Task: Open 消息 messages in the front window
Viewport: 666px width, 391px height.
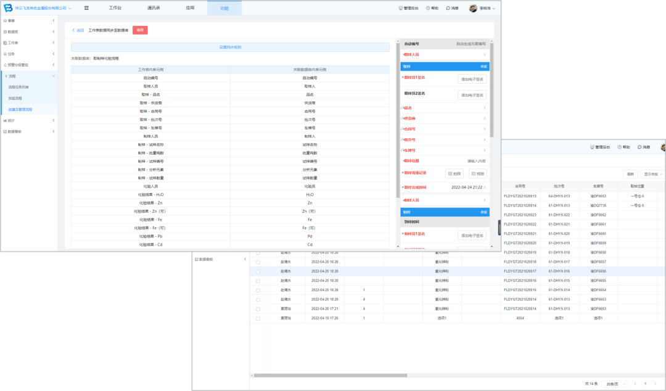Action: (451, 8)
